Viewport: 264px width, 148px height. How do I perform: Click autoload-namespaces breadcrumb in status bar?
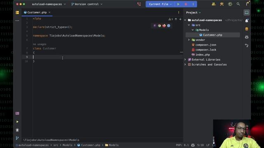[x=32, y=145]
